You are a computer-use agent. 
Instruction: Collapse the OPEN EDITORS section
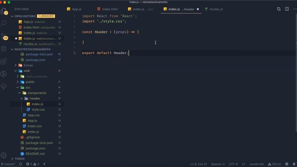pos(13,16)
